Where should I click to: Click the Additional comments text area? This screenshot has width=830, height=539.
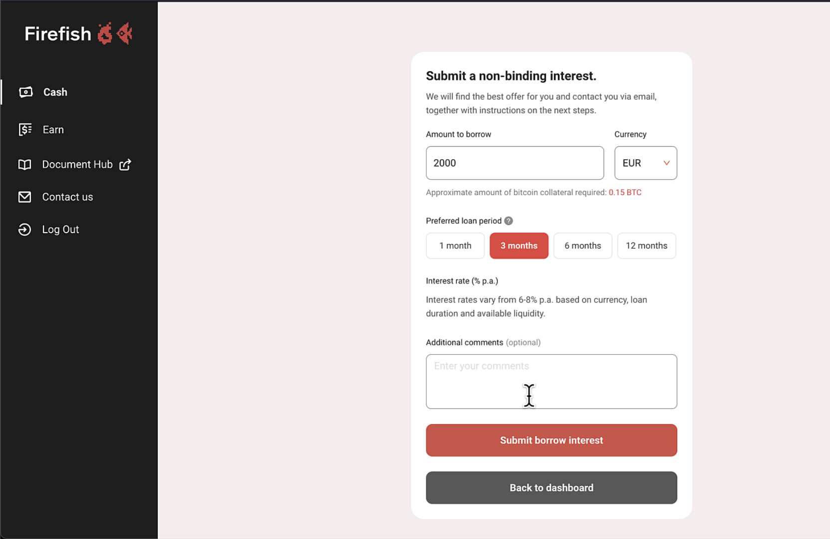(551, 381)
